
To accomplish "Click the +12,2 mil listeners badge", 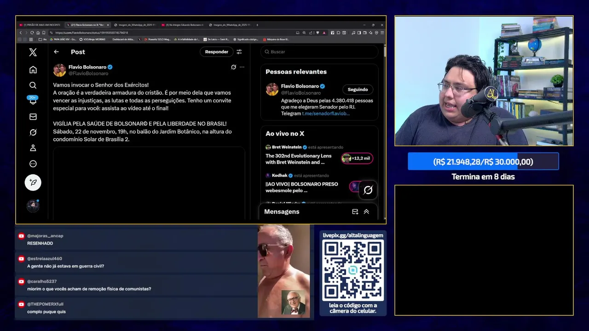I will click(357, 159).
